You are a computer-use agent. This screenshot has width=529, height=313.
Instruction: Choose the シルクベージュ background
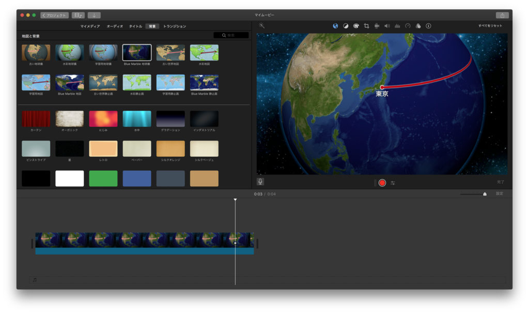point(204,148)
